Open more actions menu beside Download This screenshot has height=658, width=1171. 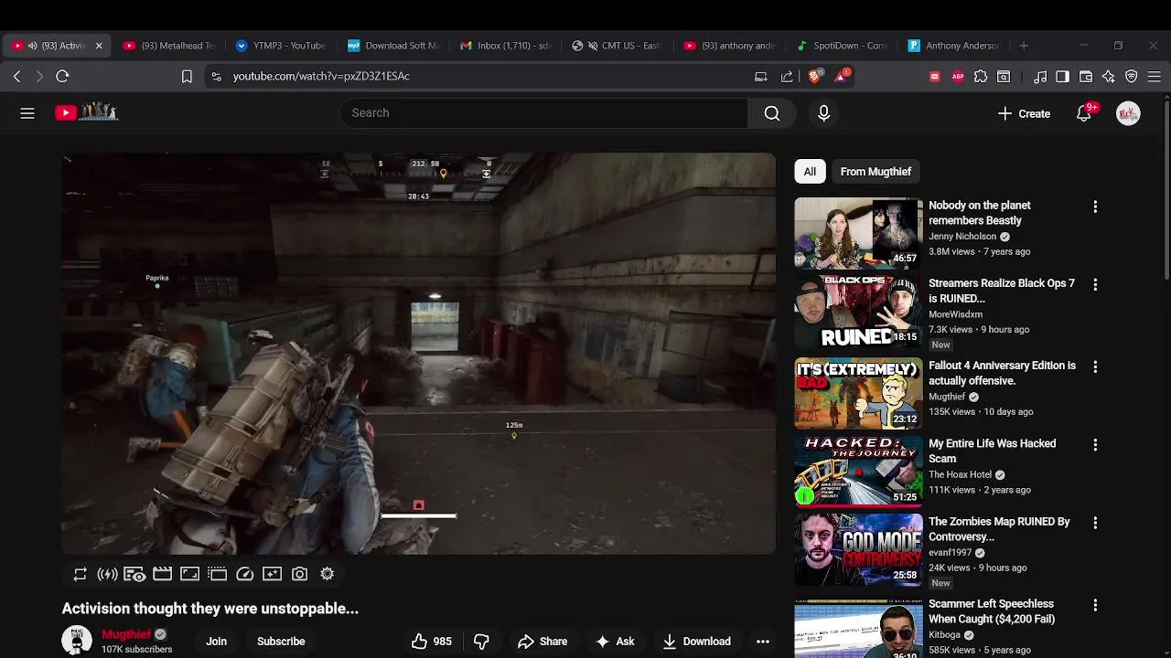[x=763, y=642]
